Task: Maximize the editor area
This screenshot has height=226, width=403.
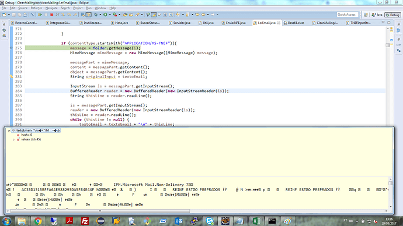Action: tap(389, 23)
